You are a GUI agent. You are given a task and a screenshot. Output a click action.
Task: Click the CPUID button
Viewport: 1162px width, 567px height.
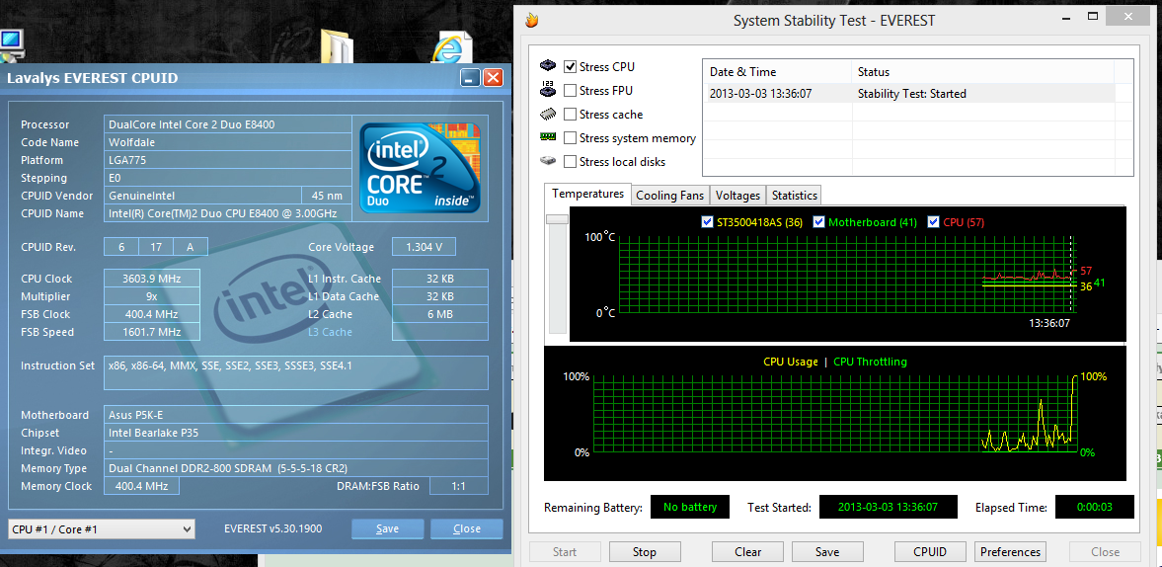[x=929, y=551]
